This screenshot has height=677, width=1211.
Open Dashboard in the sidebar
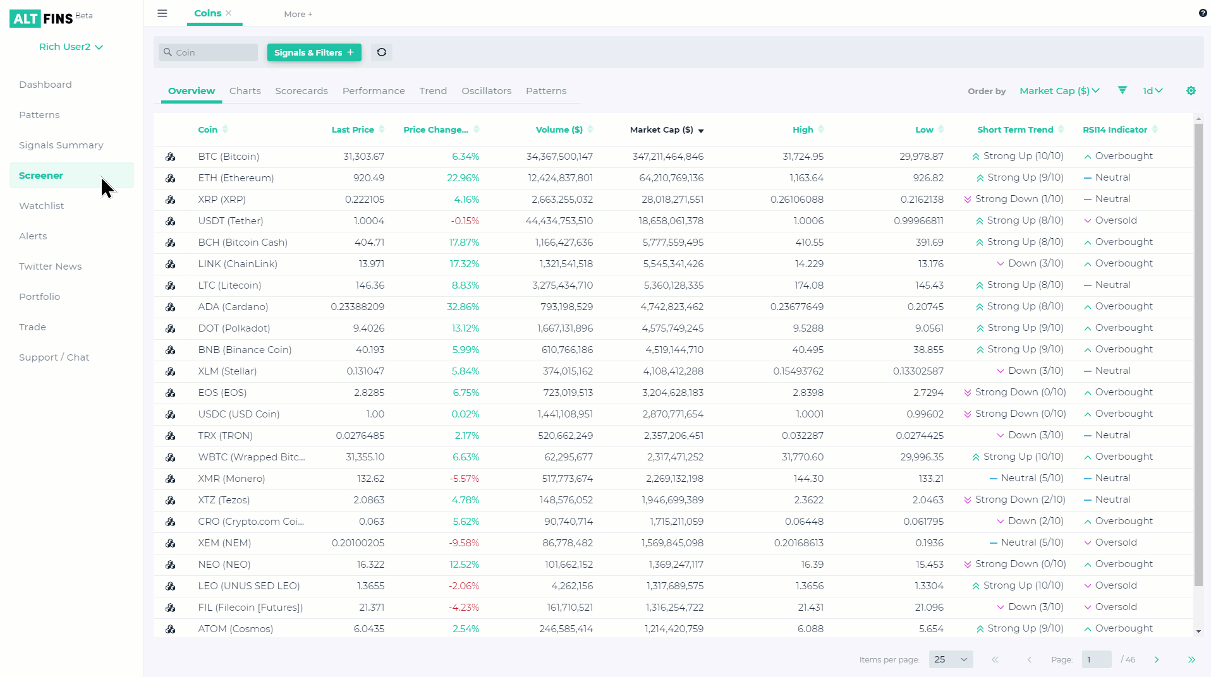coord(46,85)
